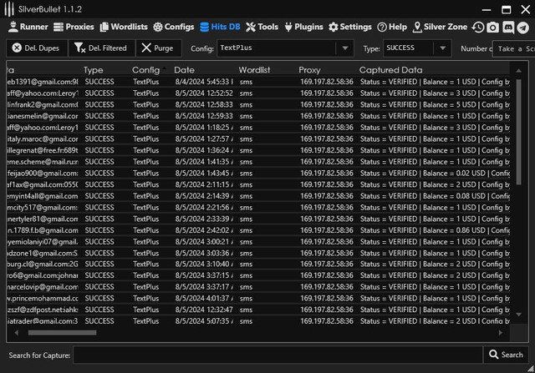Sort by the Captured Data column header
This screenshot has width=535, height=373.
(x=390, y=70)
